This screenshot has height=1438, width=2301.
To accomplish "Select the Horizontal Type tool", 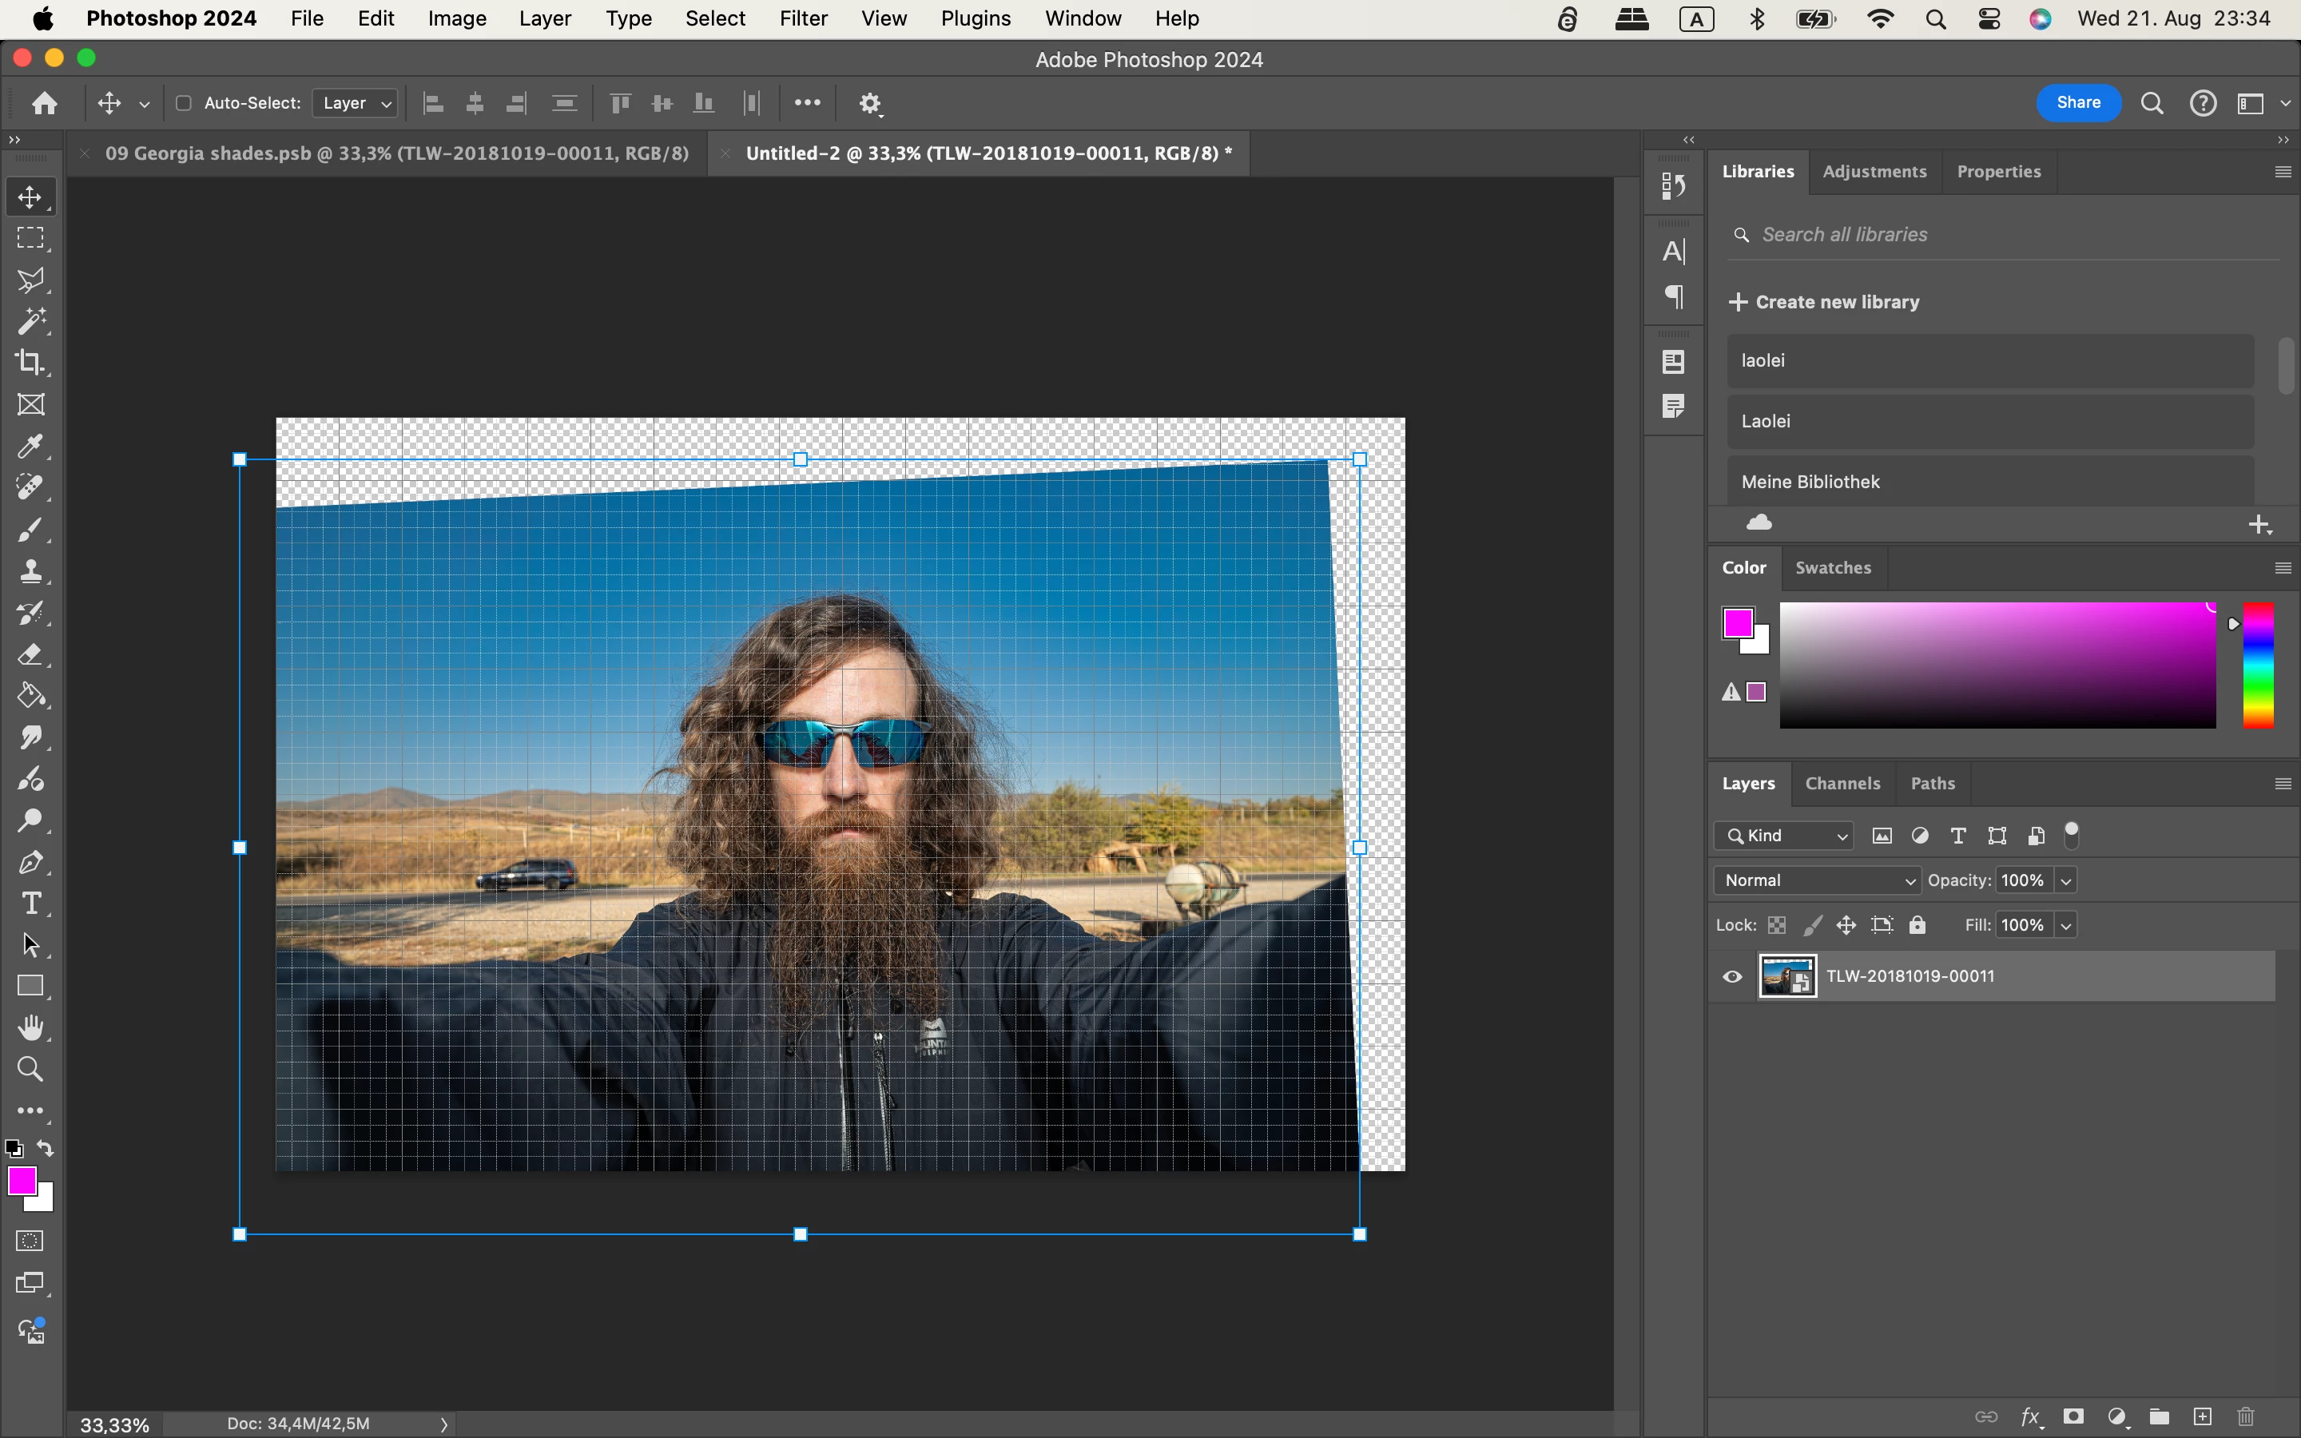I will [30, 904].
